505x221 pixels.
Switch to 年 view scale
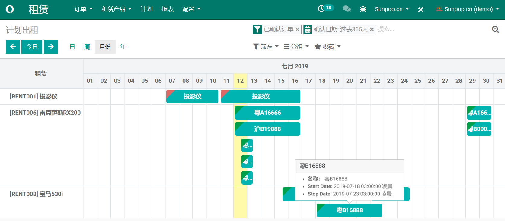123,47
